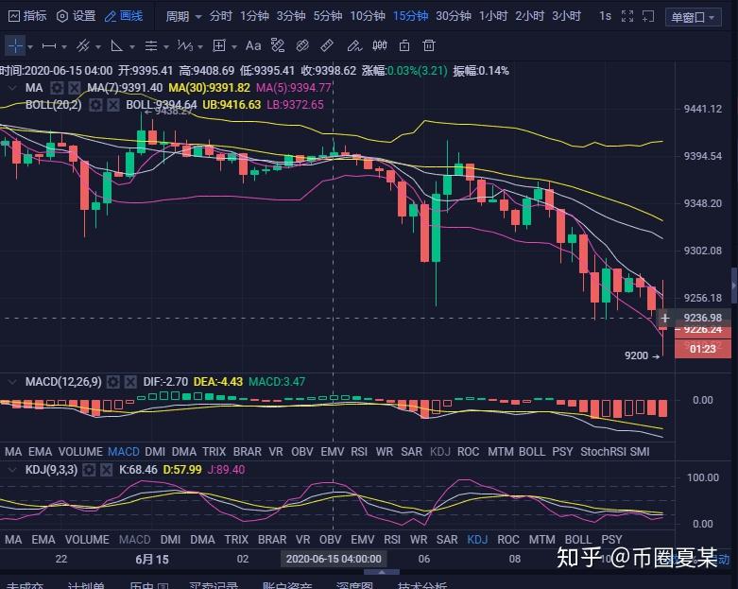Select SAR in the KDJ panel's indicator list
Screen dimensions: 738x589
[447, 540]
